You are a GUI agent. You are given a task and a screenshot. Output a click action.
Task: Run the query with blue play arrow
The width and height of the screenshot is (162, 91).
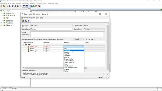(29, 21)
